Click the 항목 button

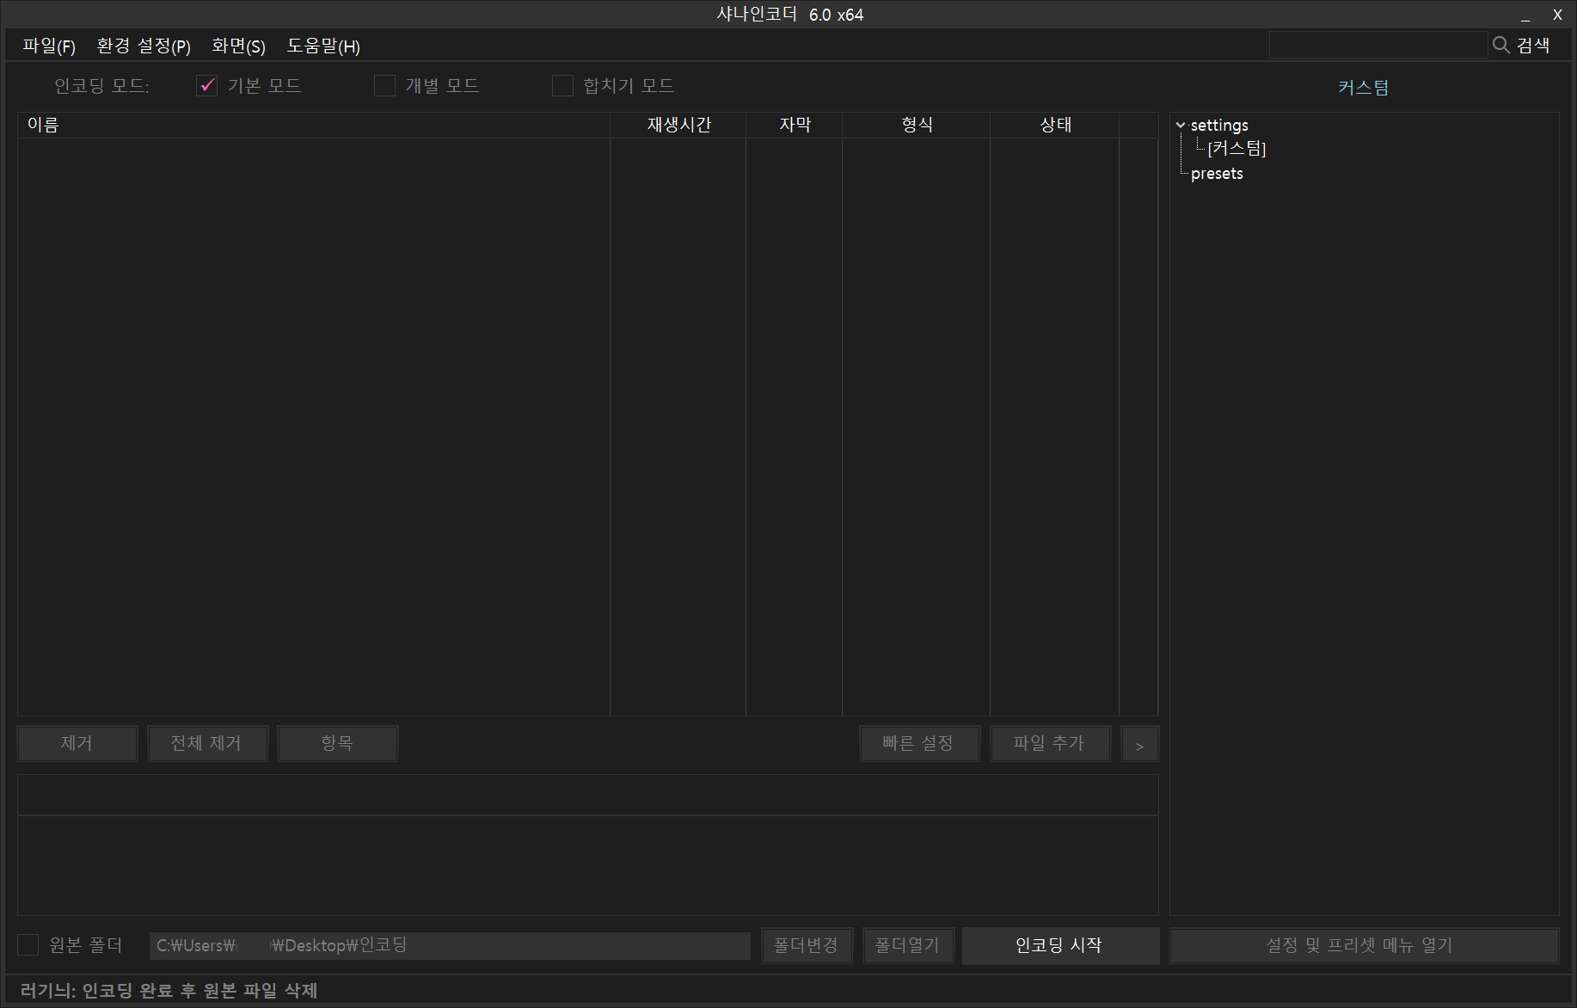click(337, 743)
